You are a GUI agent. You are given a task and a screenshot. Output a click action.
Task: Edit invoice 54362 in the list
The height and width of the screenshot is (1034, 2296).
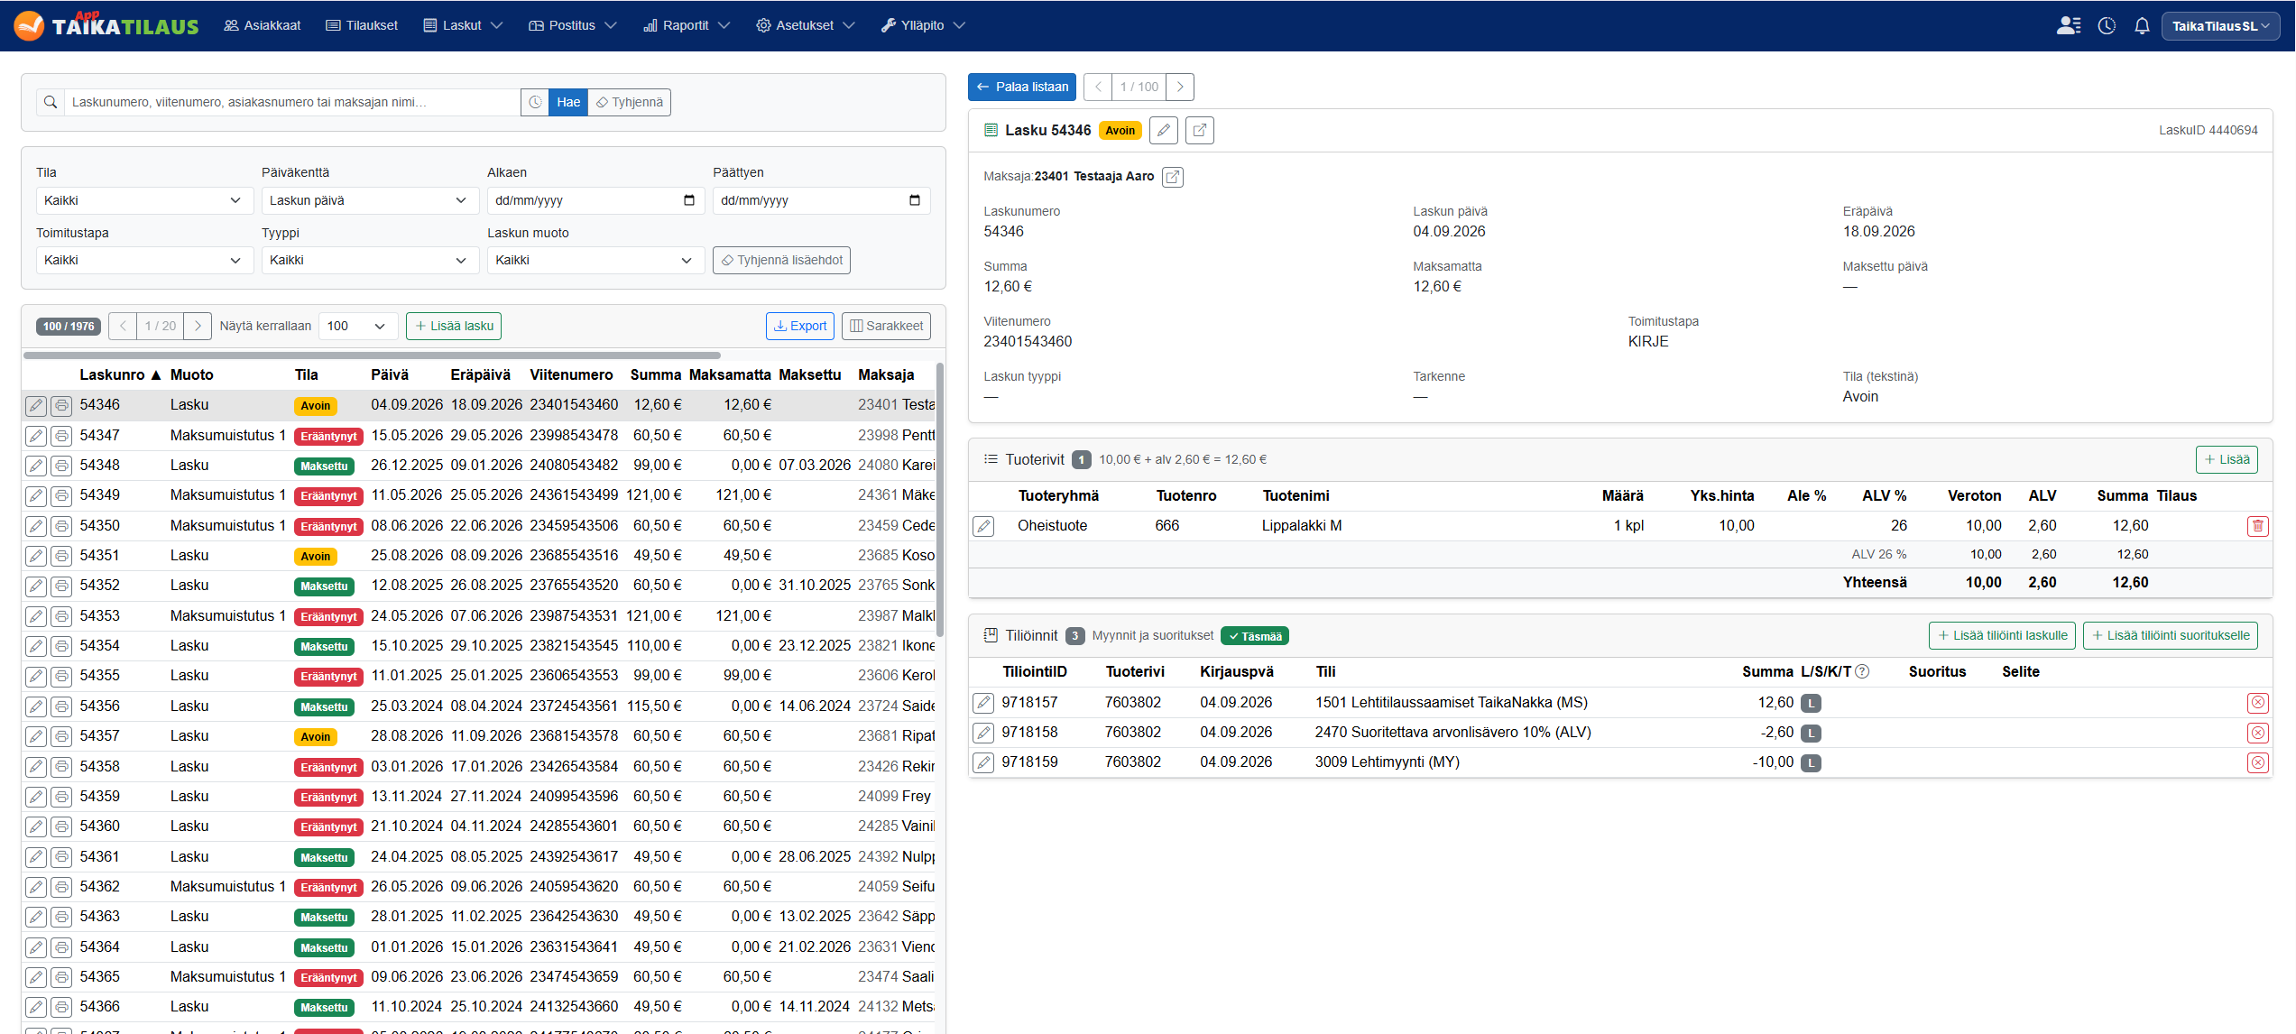coord(36,887)
